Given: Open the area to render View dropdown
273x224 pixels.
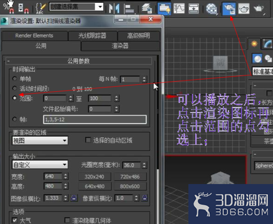Looking at the screenshot, I should coord(40,141).
